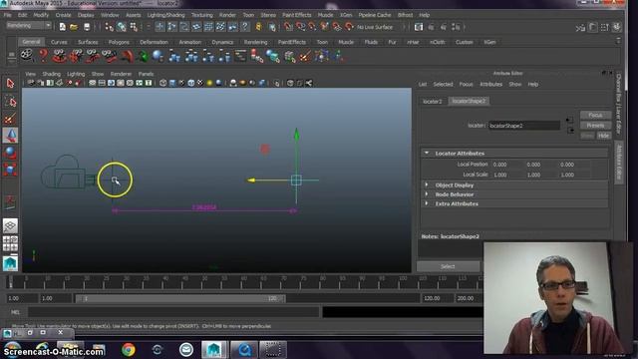
Task: Activate the Move tool in the toolbox
Action: click(x=10, y=136)
